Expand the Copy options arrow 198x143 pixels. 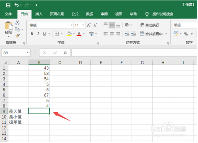pyautogui.click(x=22, y=29)
